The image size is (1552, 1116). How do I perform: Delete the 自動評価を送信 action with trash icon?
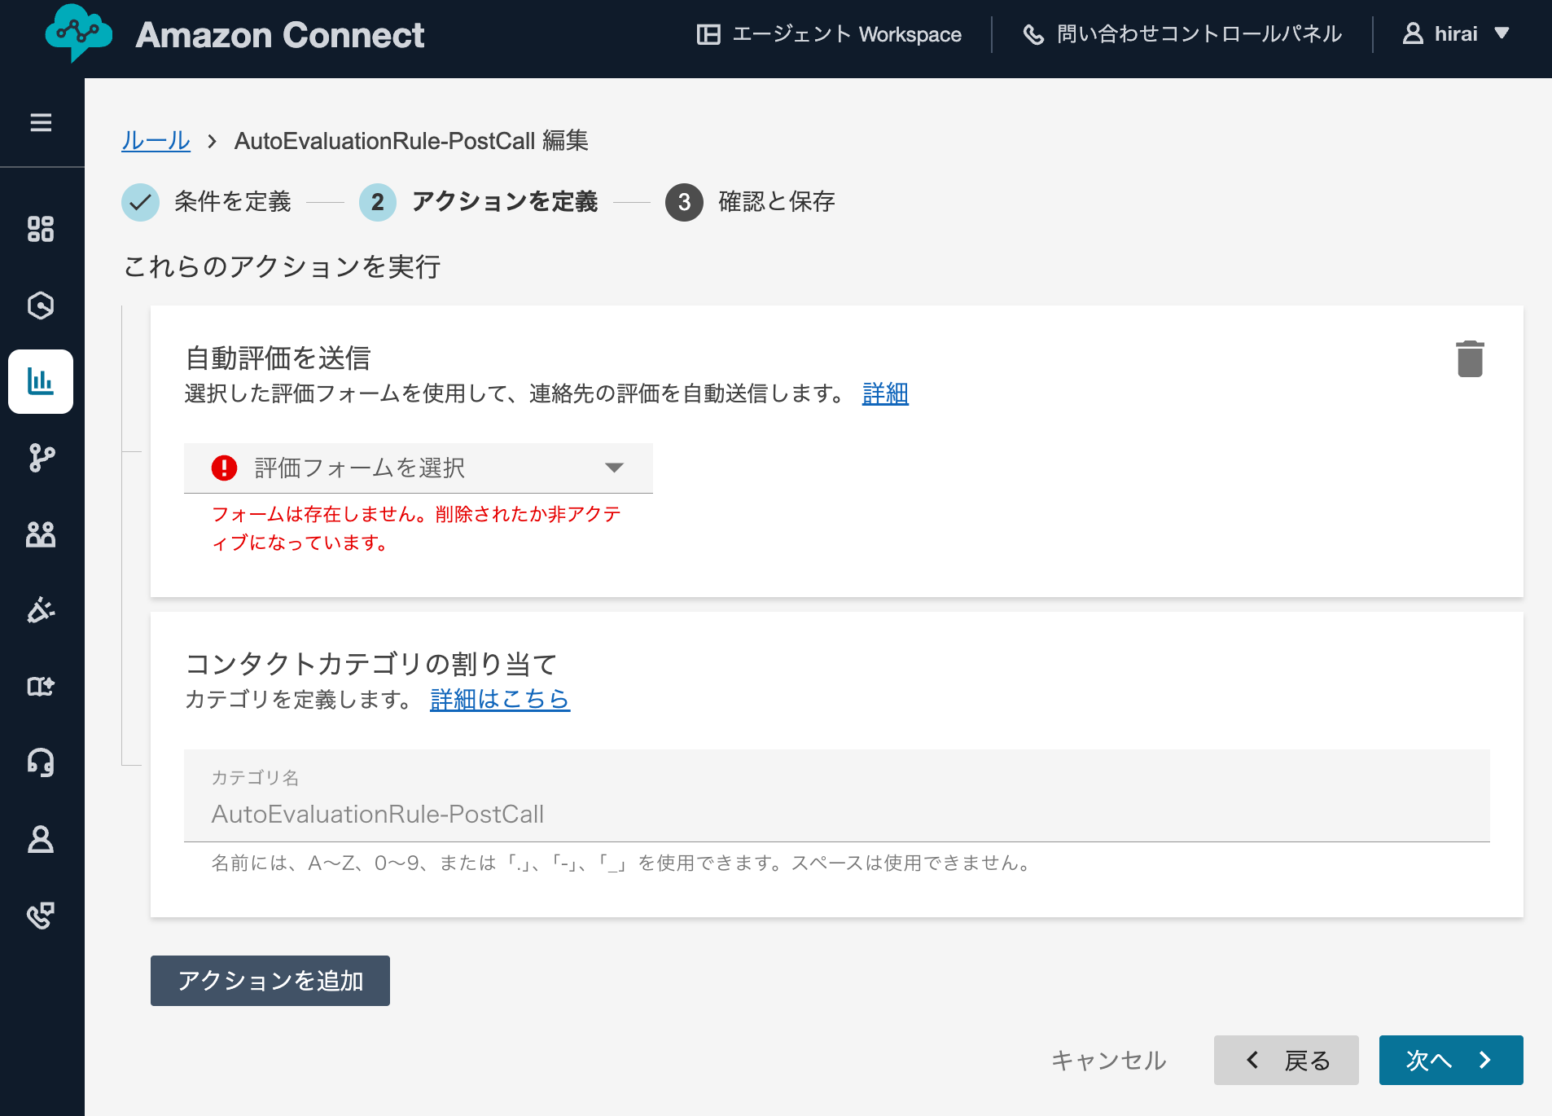1470,359
